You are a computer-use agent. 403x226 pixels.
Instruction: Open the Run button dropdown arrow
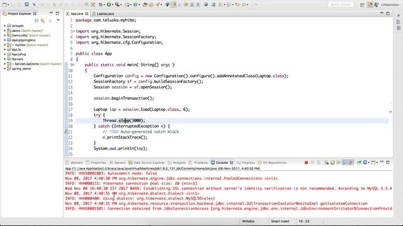pos(113,4)
